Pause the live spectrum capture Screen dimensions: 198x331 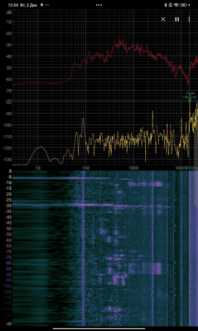177,19
